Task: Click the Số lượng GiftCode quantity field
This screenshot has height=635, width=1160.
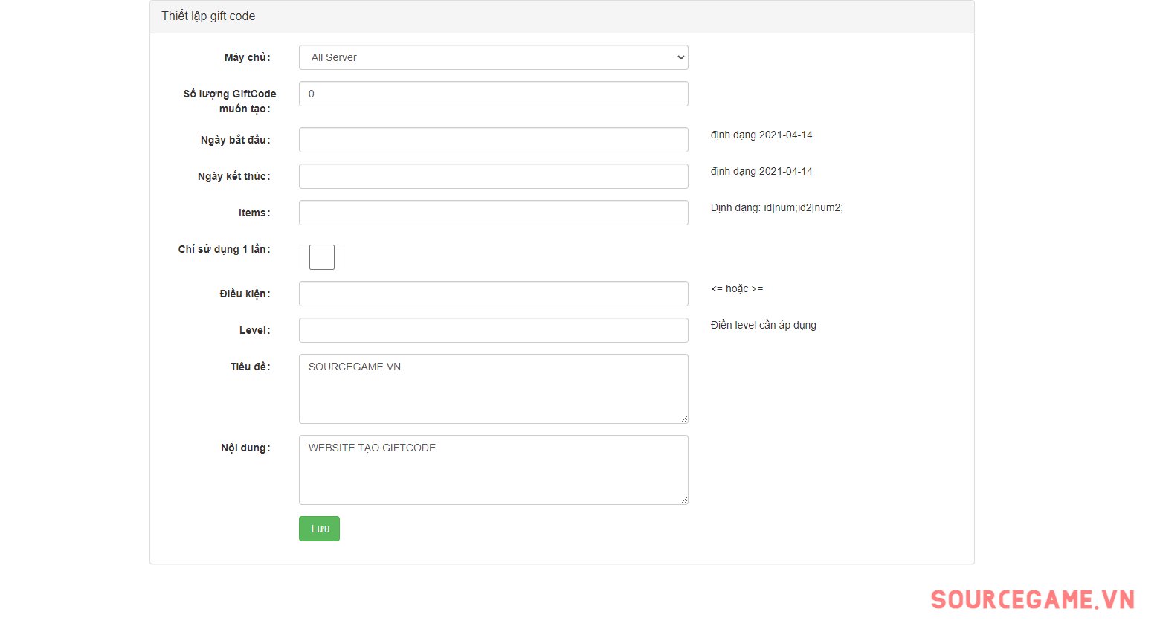Action: [x=493, y=94]
